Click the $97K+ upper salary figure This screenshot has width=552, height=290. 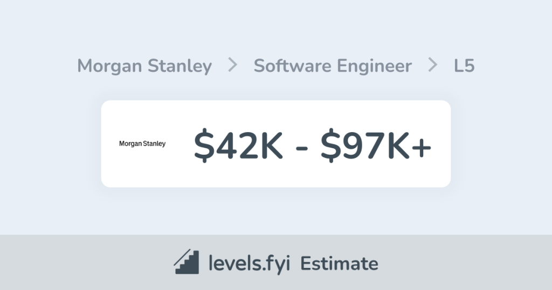(x=376, y=144)
